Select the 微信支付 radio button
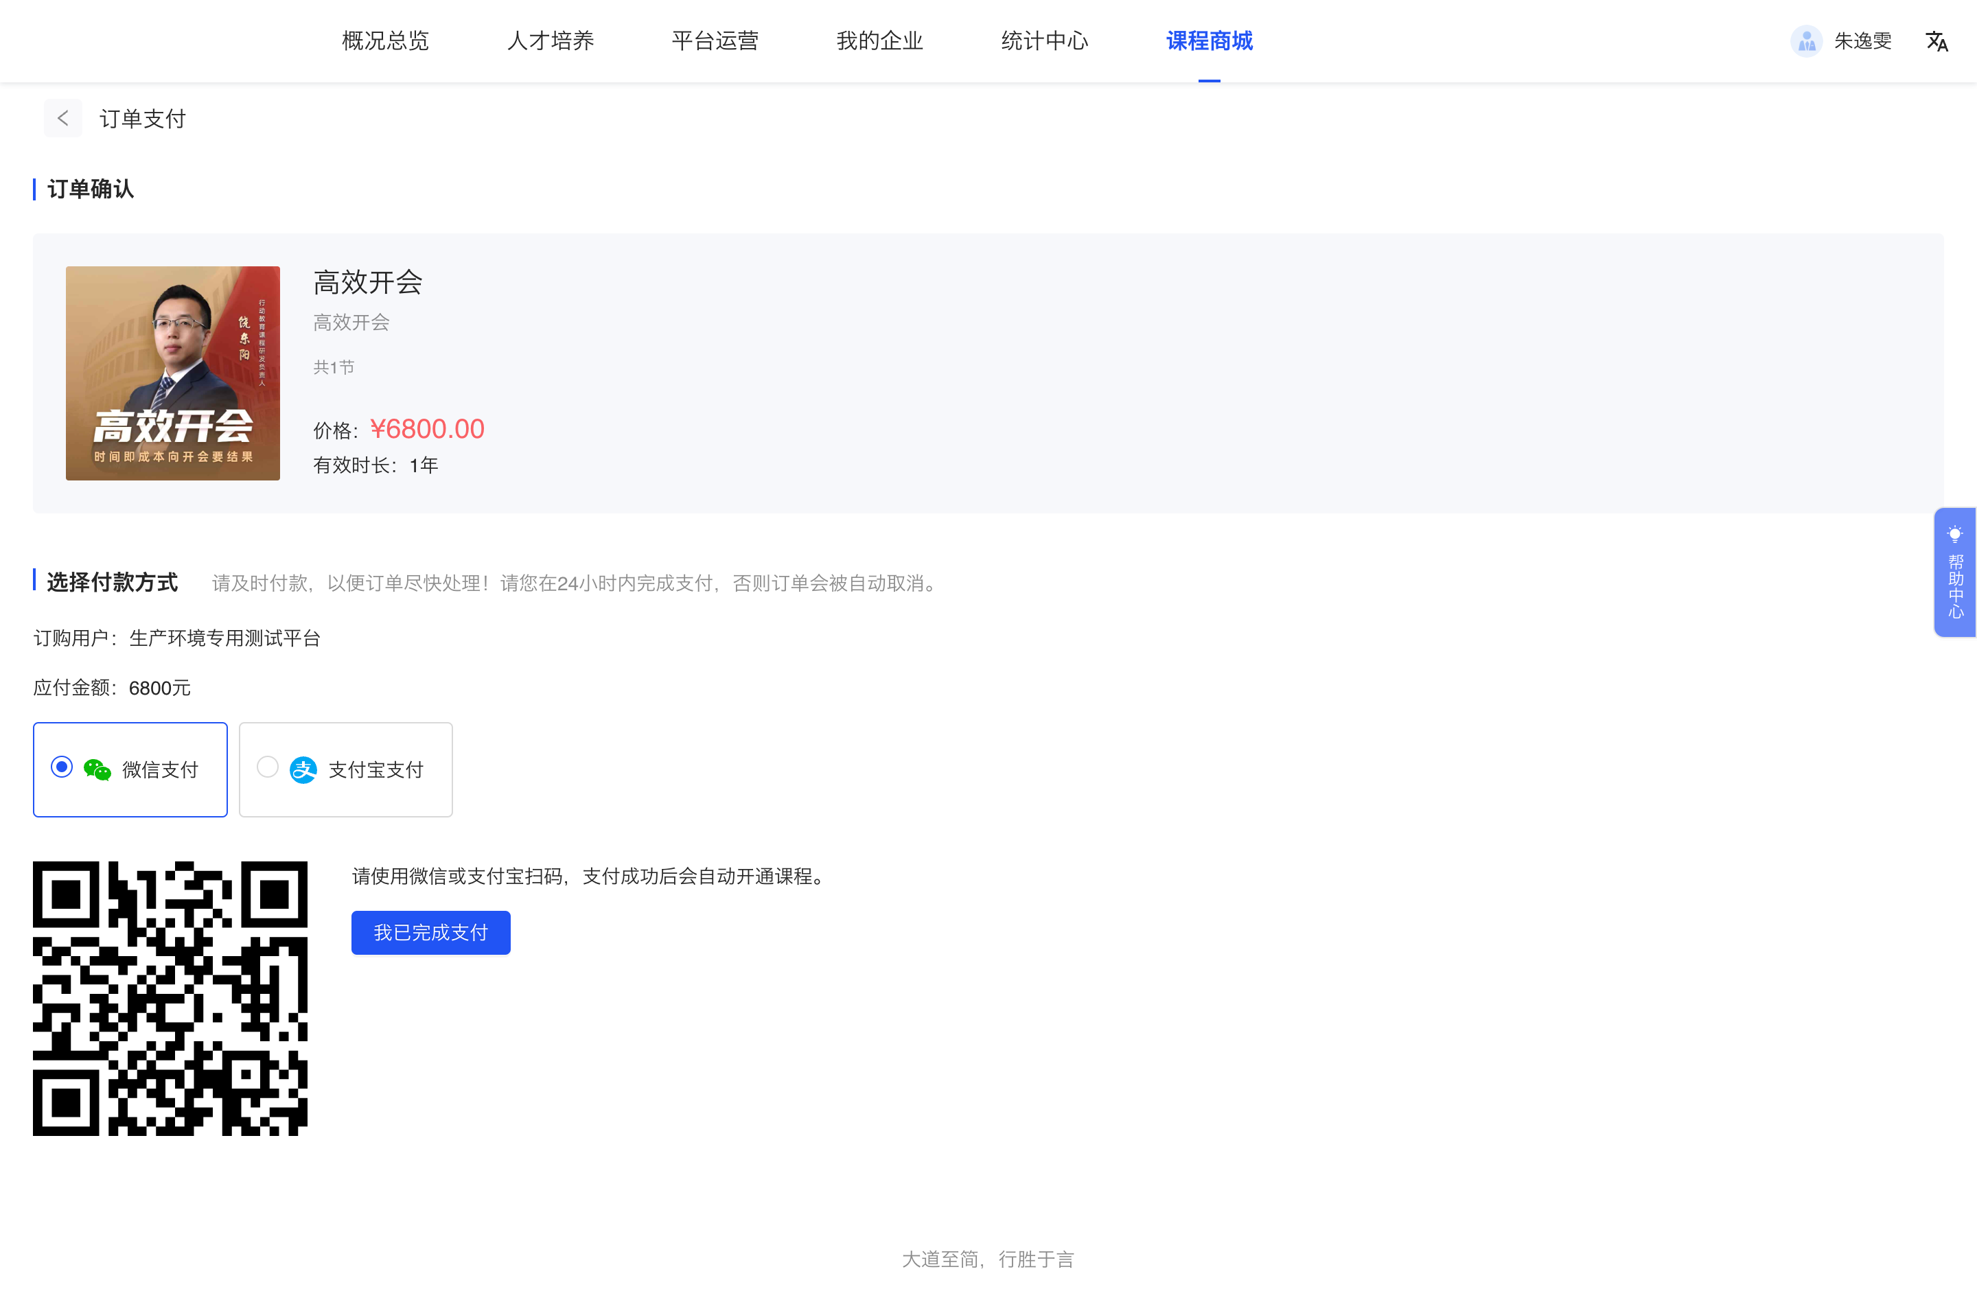The image size is (1977, 1300). tap(60, 769)
